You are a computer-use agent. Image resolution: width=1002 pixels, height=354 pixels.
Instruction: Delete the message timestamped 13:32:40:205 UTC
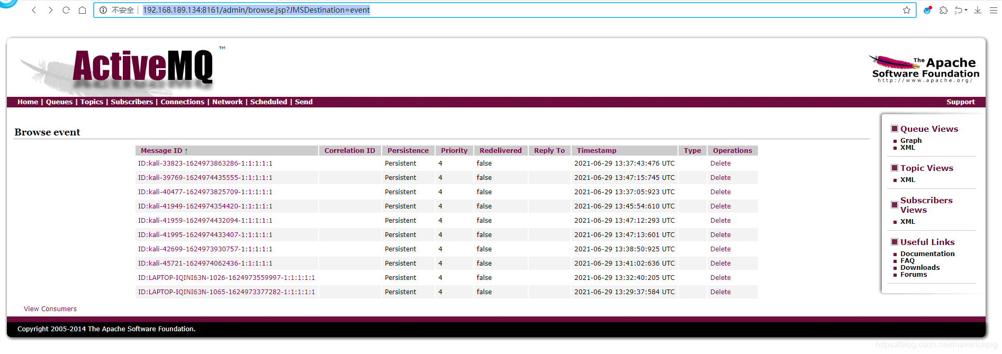(x=720, y=278)
